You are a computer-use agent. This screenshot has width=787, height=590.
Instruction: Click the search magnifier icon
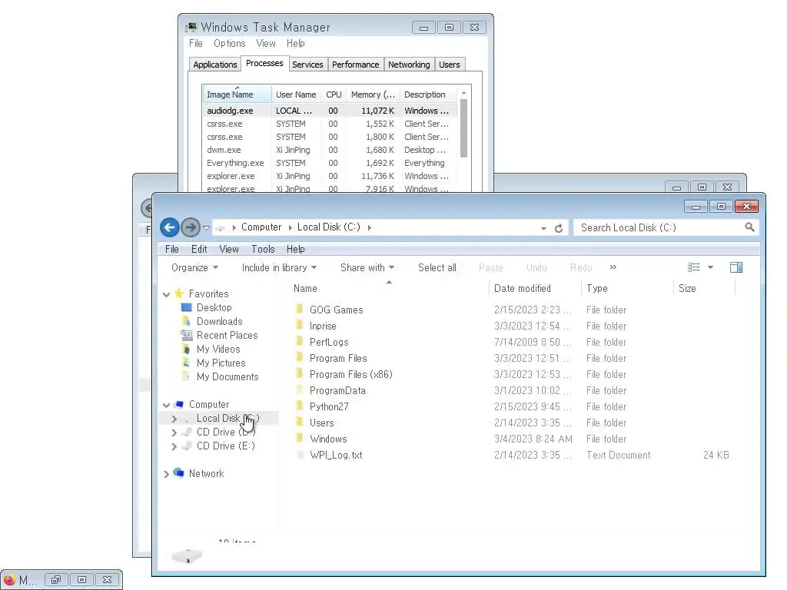coord(749,227)
